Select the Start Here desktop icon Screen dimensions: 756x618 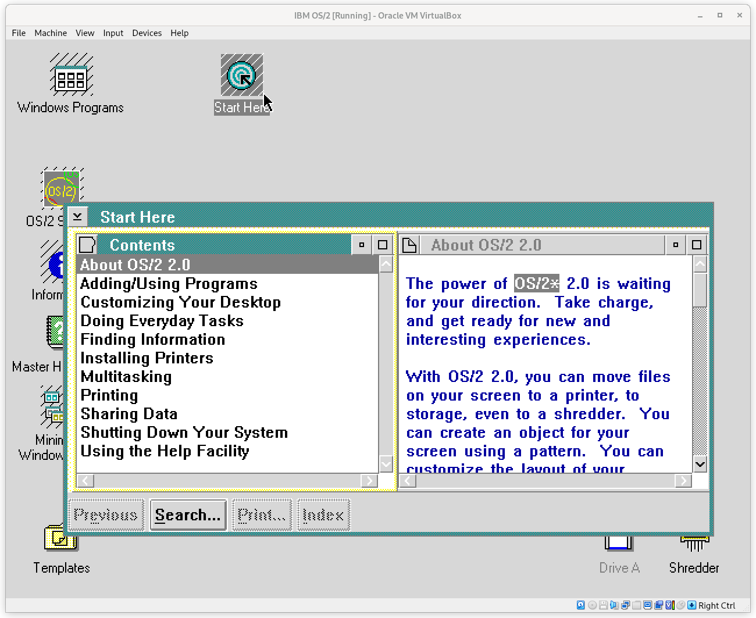[x=242, y=74]
